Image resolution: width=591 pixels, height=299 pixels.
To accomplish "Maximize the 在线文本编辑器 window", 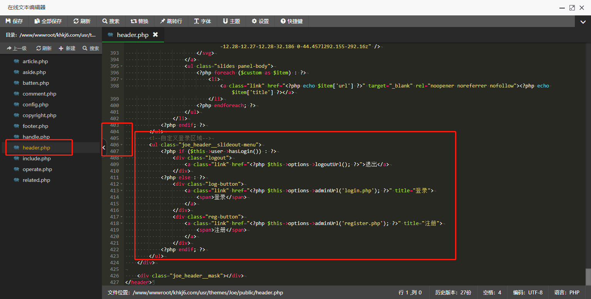I will (572, 7).
